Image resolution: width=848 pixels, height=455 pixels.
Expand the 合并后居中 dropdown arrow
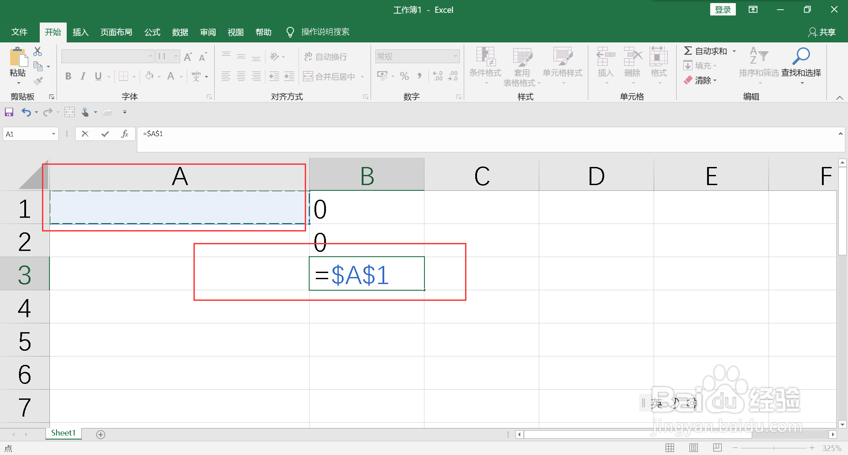(x=363, y=76)
